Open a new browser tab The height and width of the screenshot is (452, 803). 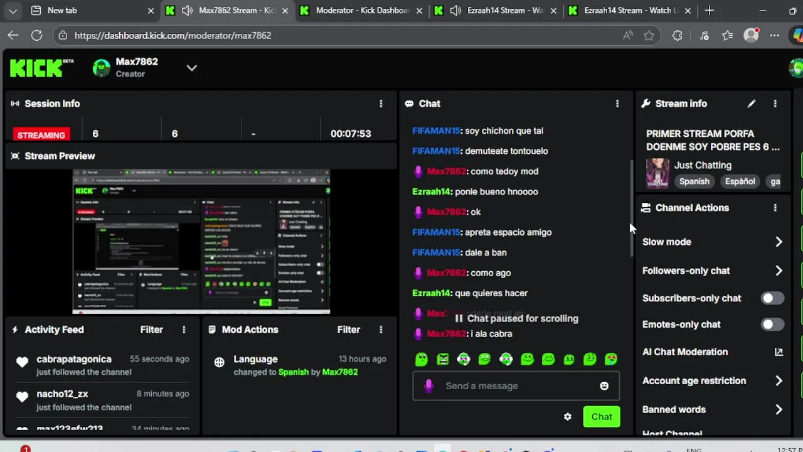coord(710,11)
